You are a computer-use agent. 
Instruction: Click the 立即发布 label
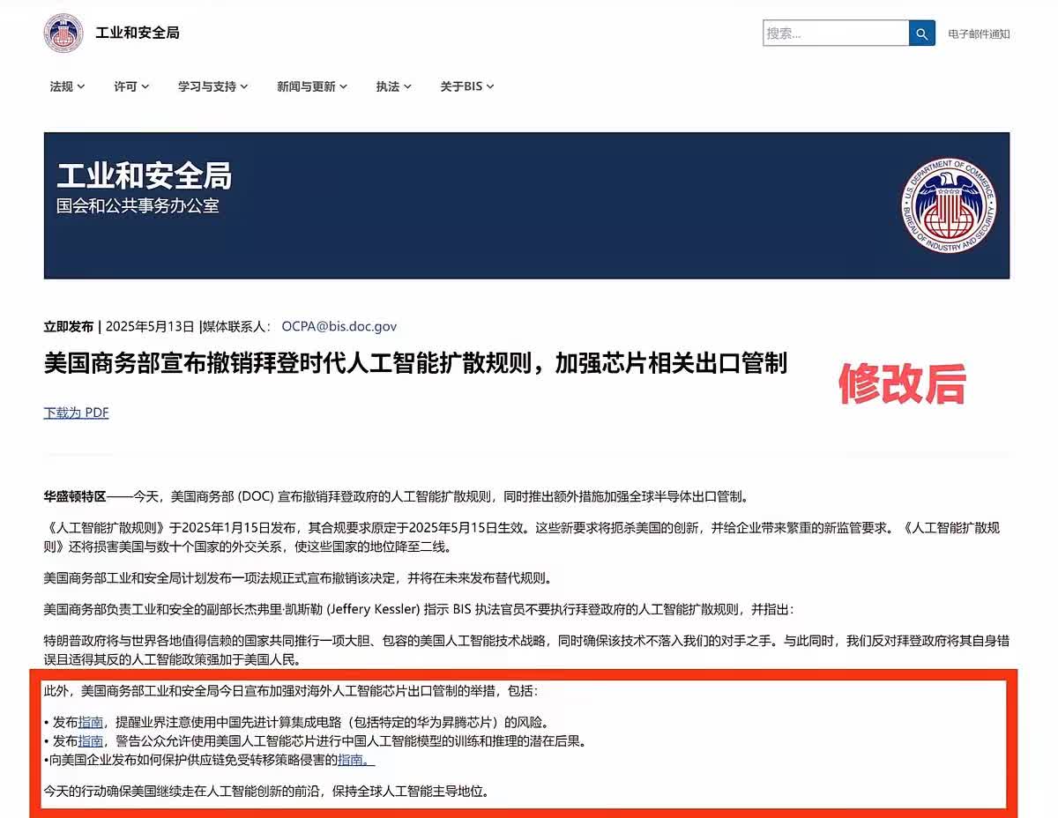pos(69,326)
